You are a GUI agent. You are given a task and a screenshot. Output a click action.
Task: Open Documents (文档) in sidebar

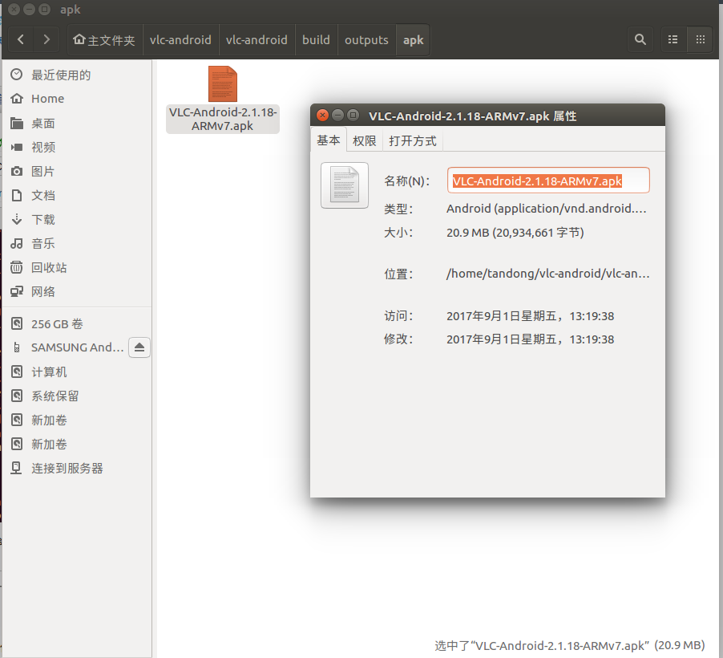click(77, 195)
